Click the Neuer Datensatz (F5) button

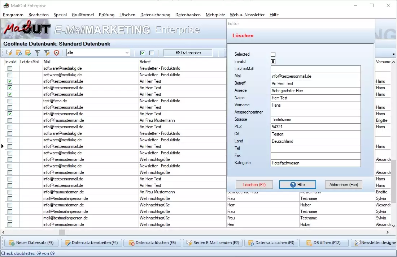[x=31, y=243]
